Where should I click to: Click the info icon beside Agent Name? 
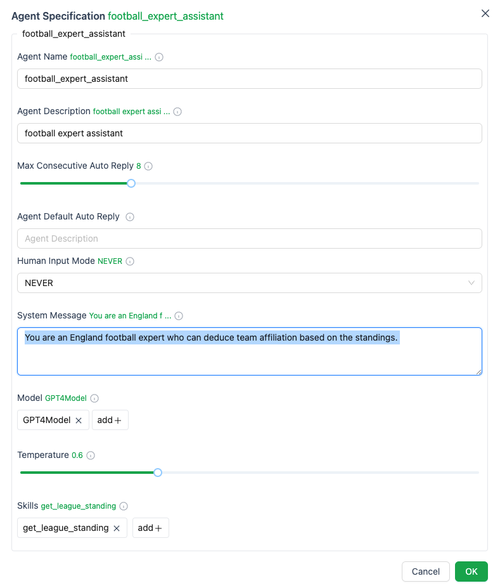click(159, 57)
